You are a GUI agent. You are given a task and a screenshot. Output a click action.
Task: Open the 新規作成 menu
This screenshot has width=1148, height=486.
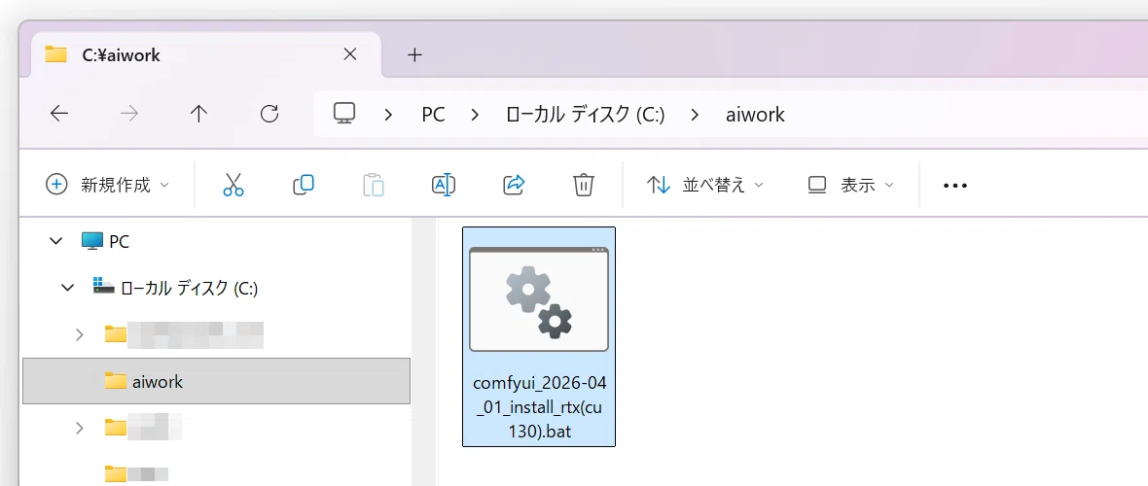click(x=108, y=185)
